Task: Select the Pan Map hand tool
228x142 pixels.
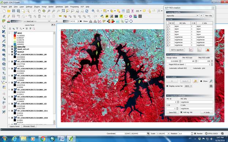Action: click(x=39, y=11)
